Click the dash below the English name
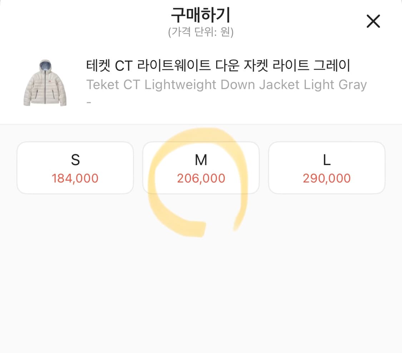The image size is (402, 353). pos(88,102)
